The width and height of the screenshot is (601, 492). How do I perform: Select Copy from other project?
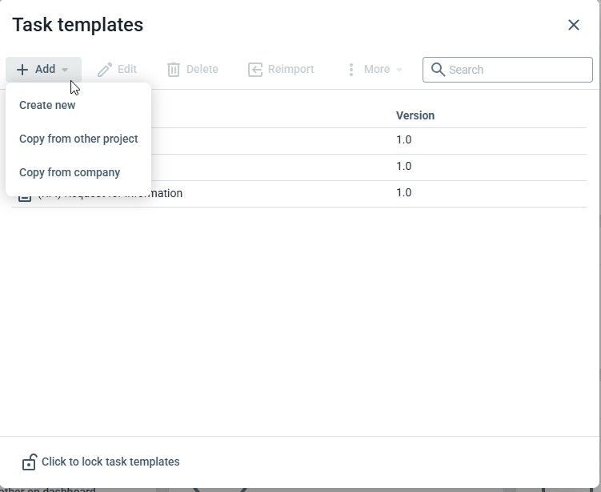click(78, 139)
